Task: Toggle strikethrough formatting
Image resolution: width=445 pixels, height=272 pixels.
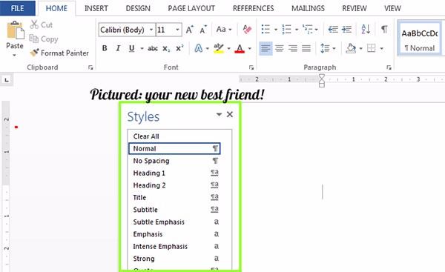Action: [153, 49]
